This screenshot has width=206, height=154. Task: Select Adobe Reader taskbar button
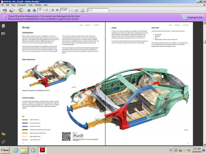click(x=42, y=150)
